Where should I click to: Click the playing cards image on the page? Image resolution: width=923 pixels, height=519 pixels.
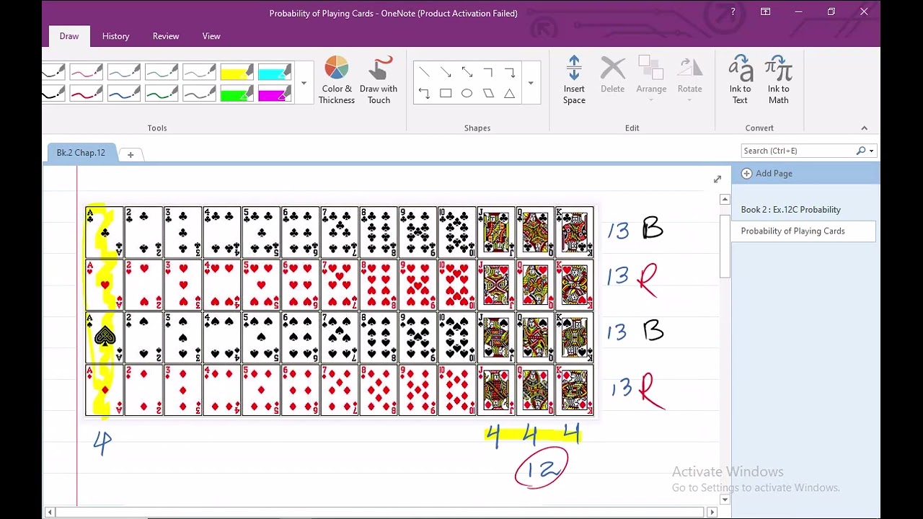(x=340, y=311)
